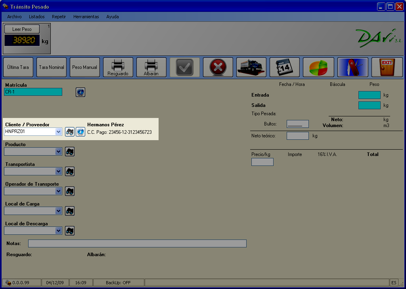Click the C.C. Pago account number text

coord(120,132)
